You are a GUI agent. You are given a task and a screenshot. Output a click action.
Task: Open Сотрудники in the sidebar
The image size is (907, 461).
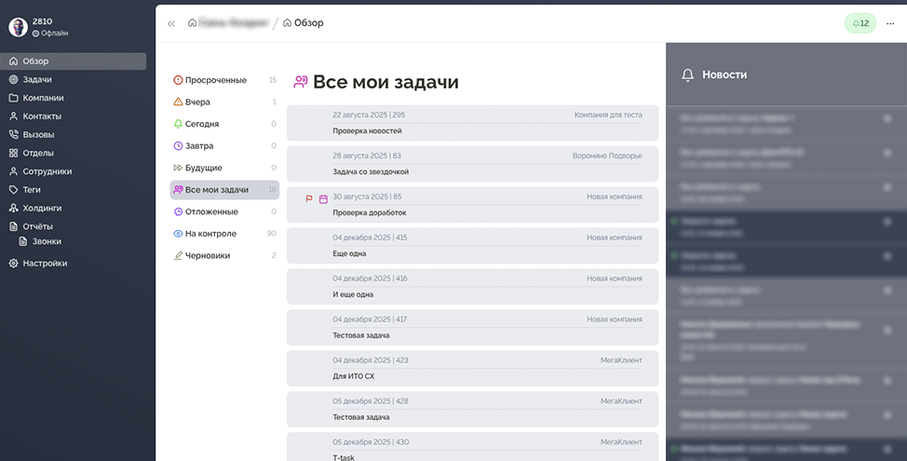(73, 171)
